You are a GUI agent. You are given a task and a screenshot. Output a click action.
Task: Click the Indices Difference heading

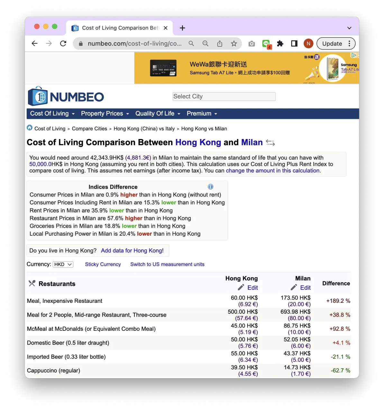[113, 187]
